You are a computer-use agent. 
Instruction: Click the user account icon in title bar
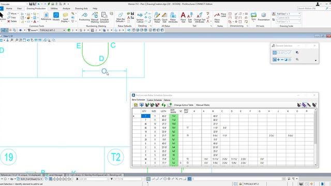point(318,4)
